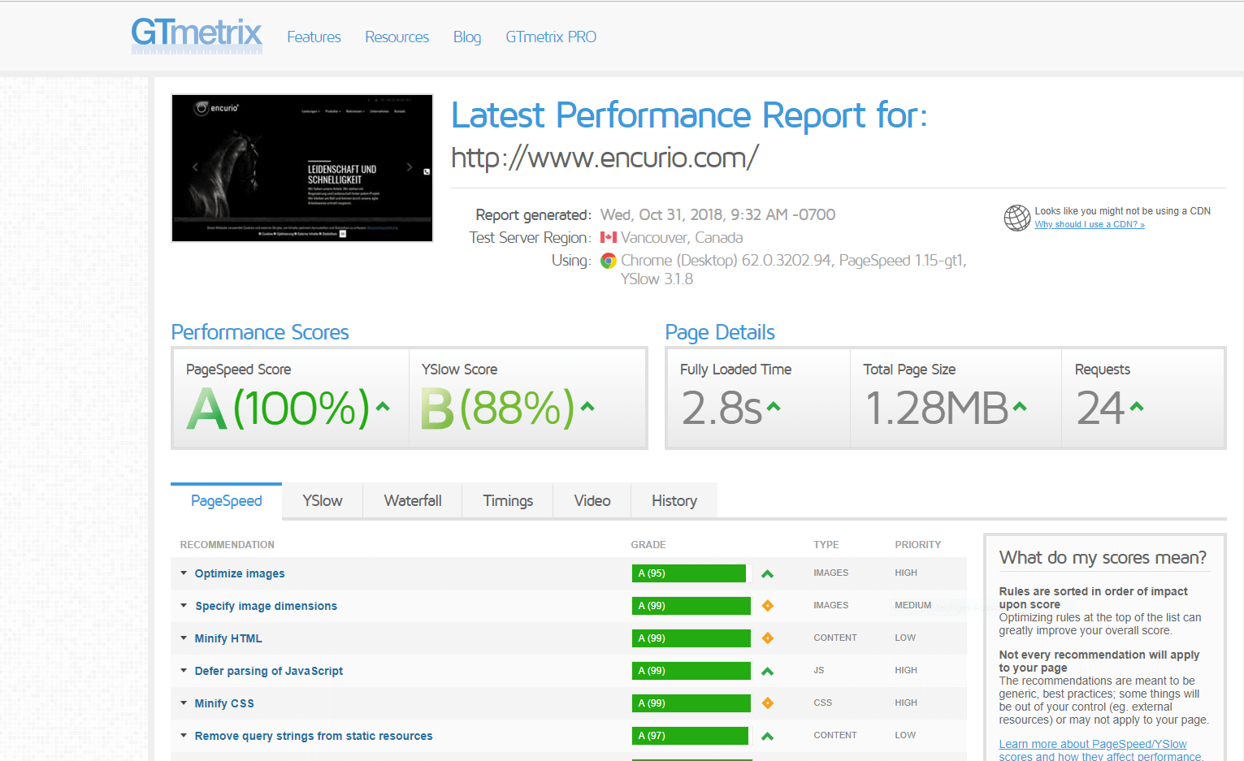Click the Optimize images link

(240, 573)
